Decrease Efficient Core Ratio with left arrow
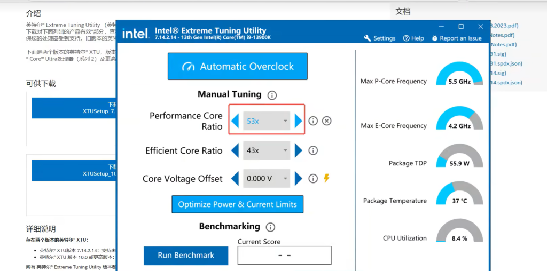Viewport: 547px width, 271px height. [x=235, y=150]
